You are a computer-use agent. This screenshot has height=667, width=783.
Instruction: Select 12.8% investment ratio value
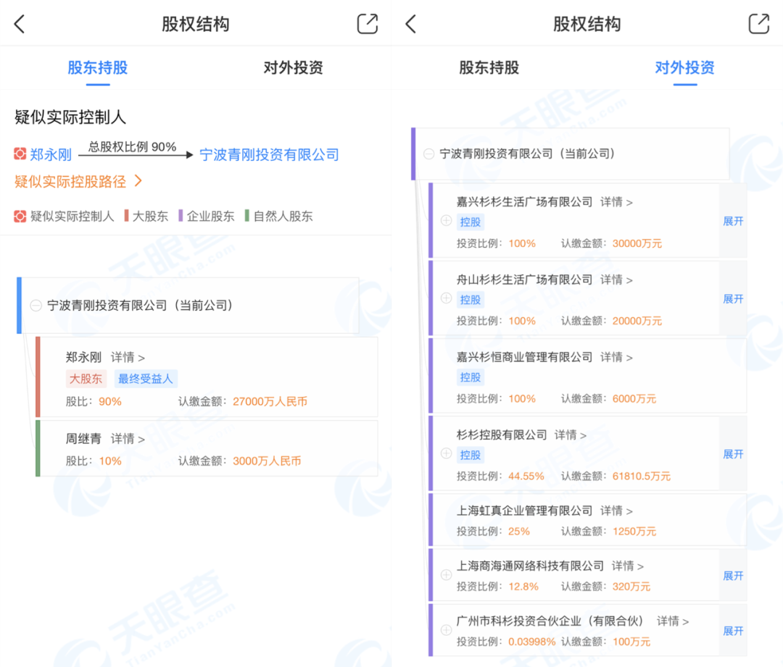click(x=523, y=587)
